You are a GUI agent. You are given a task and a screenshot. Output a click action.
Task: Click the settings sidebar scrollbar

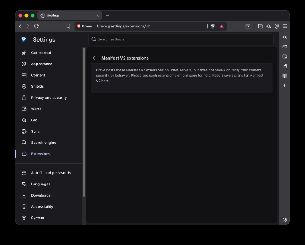(x=84, y=122)
